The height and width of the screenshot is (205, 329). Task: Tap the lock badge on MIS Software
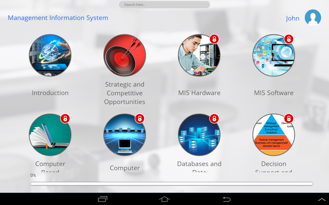tap(289, 39)
